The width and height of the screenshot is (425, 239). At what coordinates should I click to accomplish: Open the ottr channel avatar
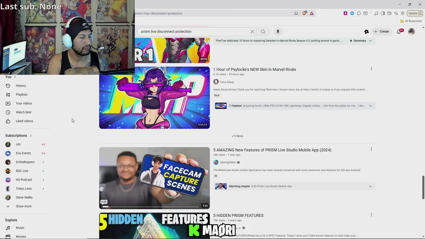coord(8,144)
